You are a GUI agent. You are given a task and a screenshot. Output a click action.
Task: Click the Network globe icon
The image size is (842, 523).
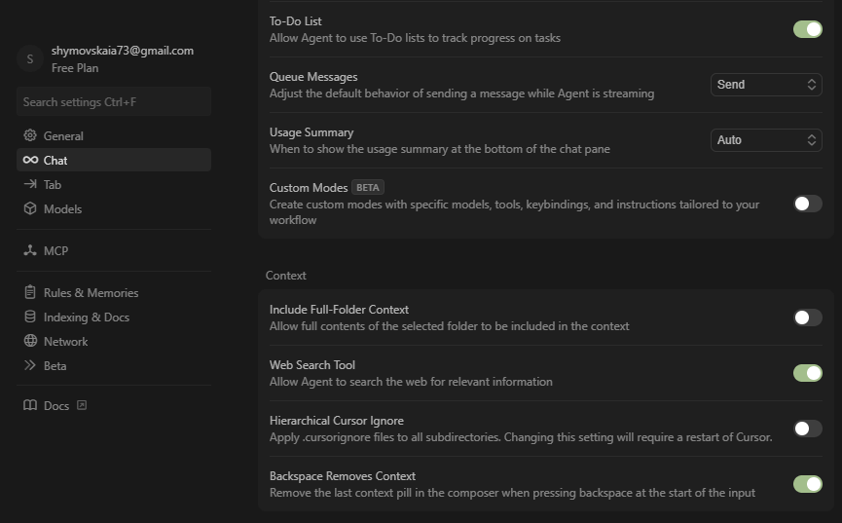pos(30,342)
